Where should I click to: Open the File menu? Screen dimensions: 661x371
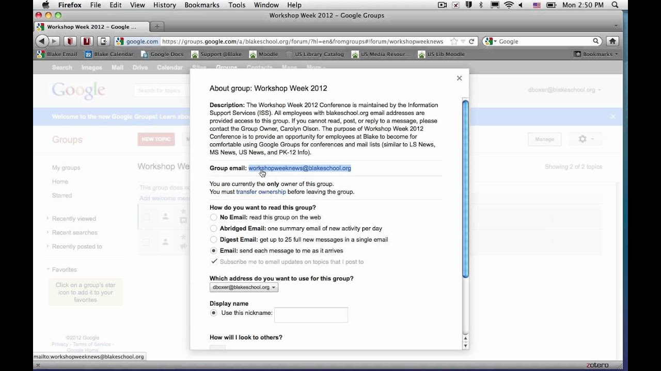(x=96, y=5)
